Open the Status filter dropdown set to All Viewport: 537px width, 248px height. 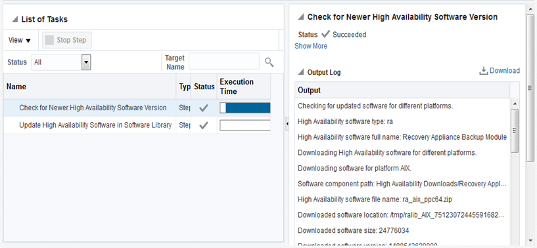tap(61, 62)
